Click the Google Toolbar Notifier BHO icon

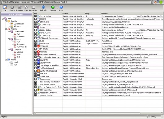coord(38,87)
